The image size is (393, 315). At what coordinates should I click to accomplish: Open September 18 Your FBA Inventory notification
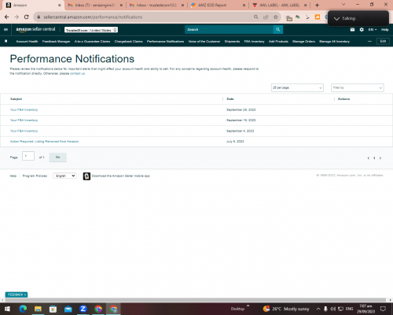click(24, 120)
